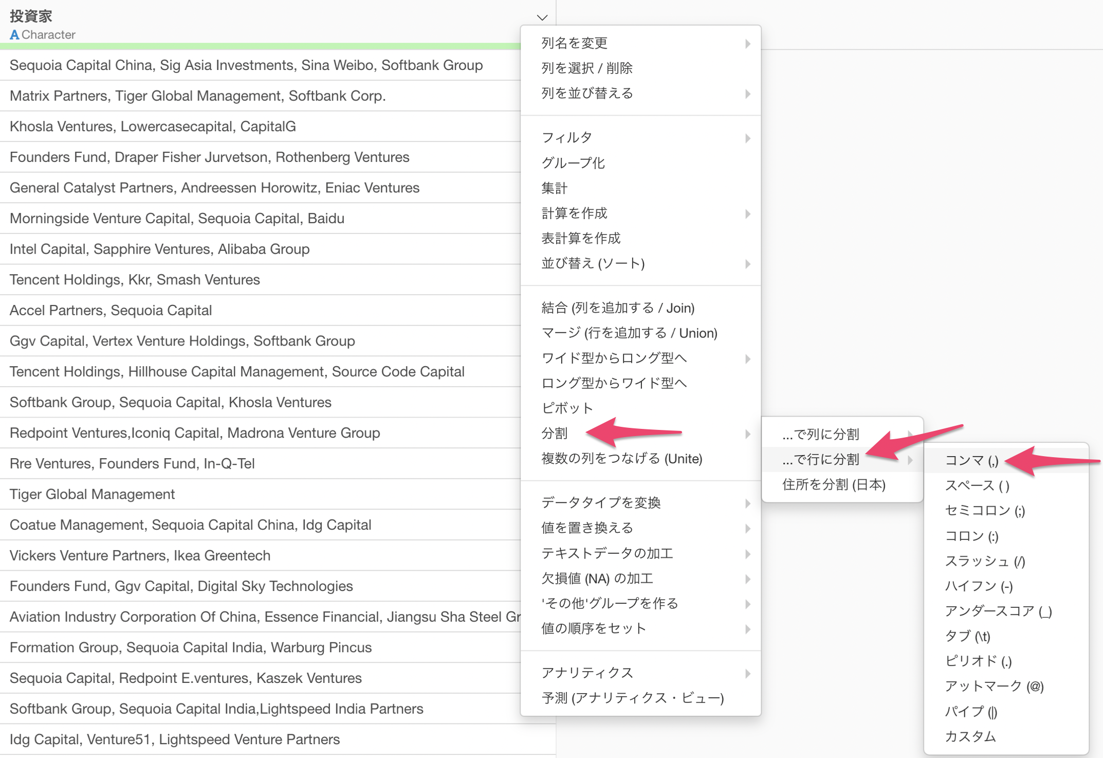This screenshot has width=1103, height=758.
Task: Choose ロング型からワイド型へ menu item
Action: coord(640,383)
